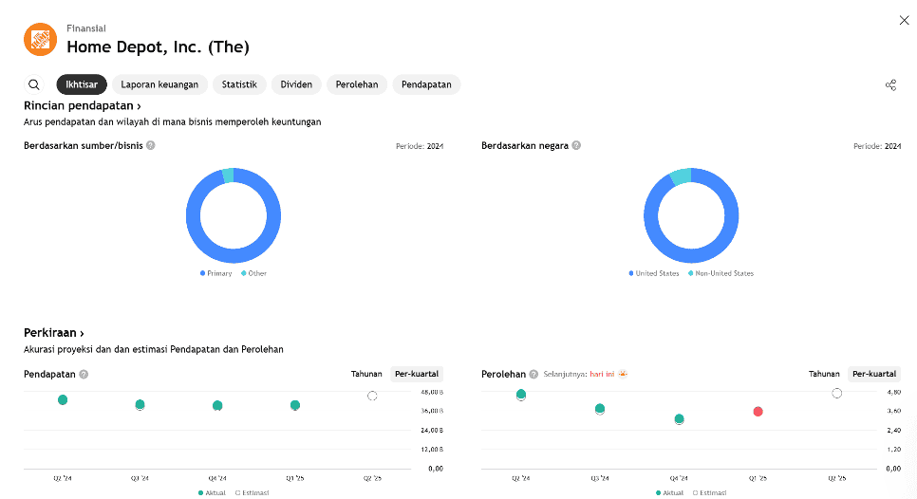Viewport: 917px width, 499px height.
Task: Switch Pendapatan chart to Tahunan
Action: click(366, 374)
